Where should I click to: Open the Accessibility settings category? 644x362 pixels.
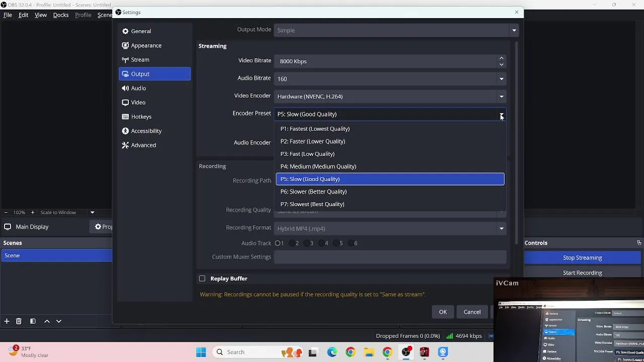pos(154,131)
